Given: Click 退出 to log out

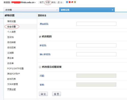Looking at the screenshot, I should pos(60,2).
